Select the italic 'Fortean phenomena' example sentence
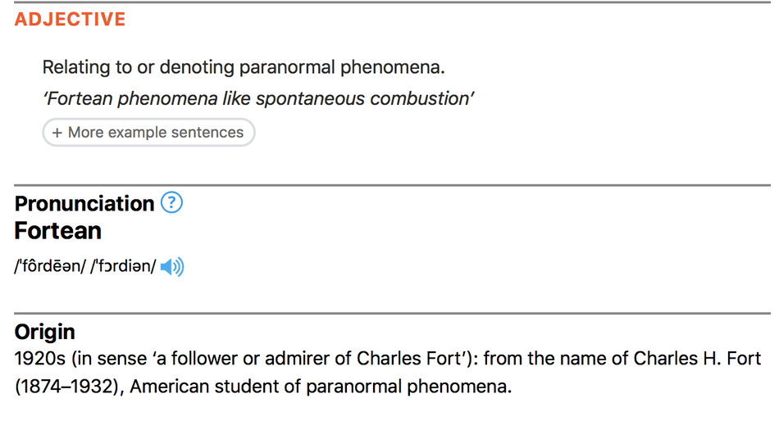Screen dimensions: 779x430 pyautogui.click(x=258, y=99)
